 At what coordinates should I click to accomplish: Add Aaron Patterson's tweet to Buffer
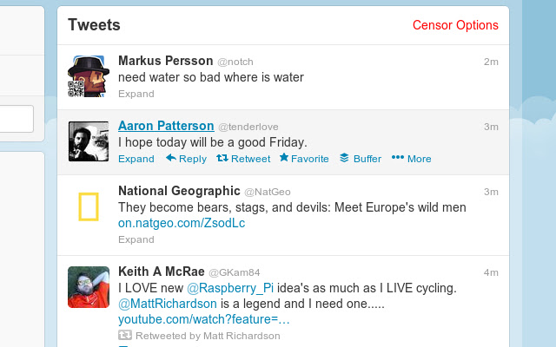pos(361,159)
